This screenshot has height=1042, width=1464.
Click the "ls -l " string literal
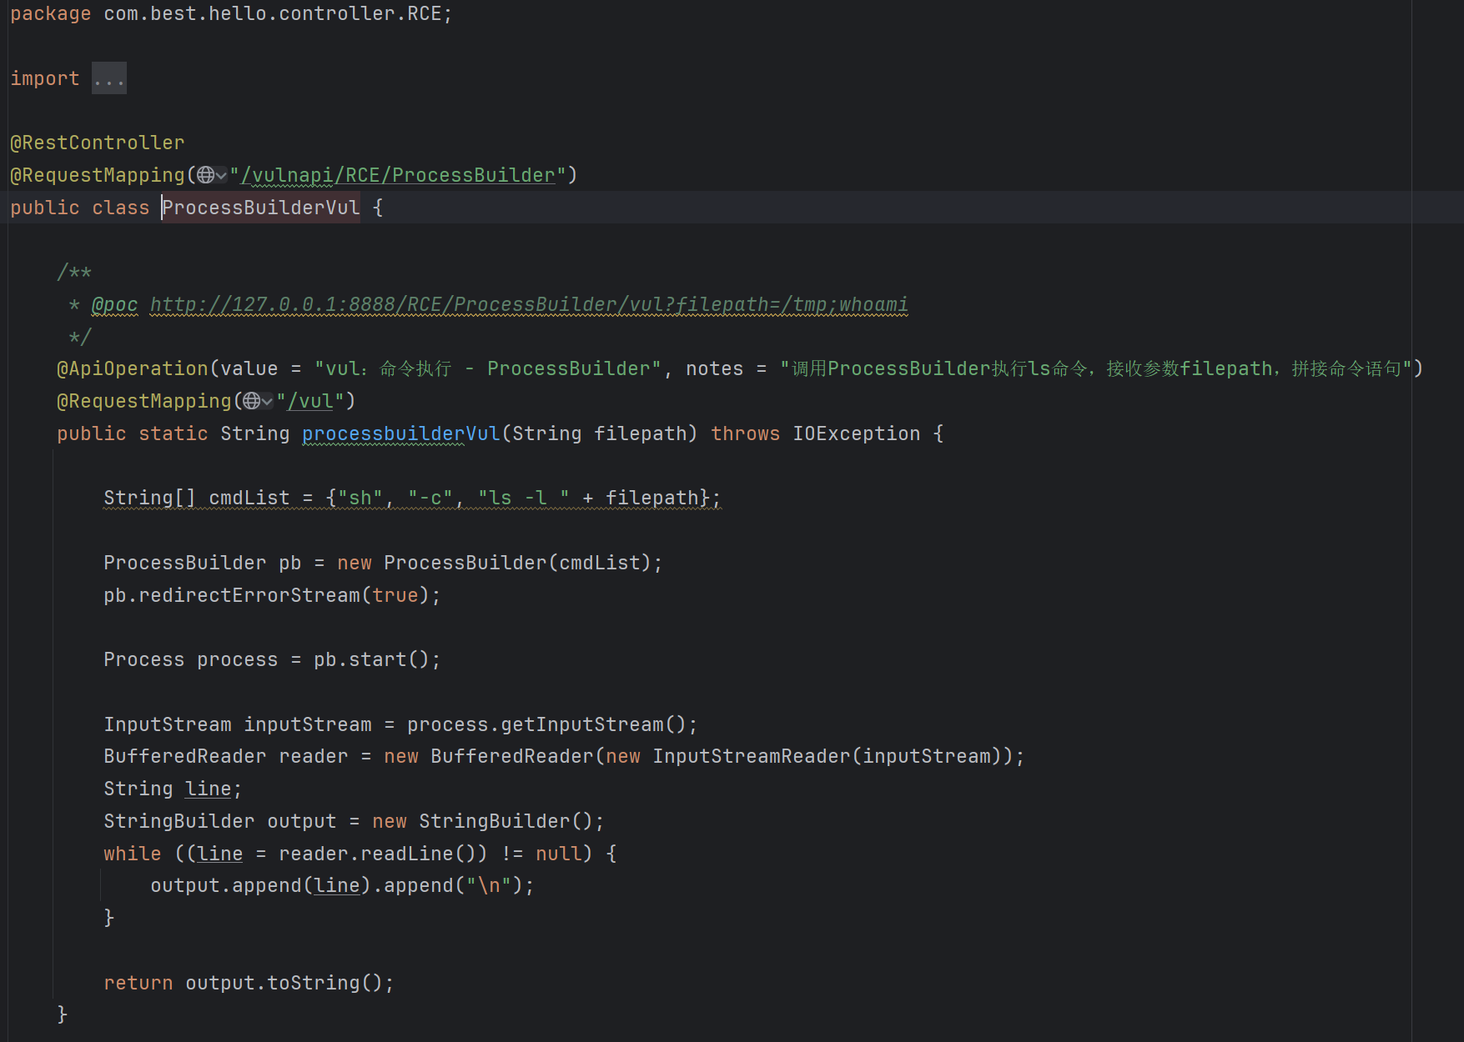coord(524,498)
